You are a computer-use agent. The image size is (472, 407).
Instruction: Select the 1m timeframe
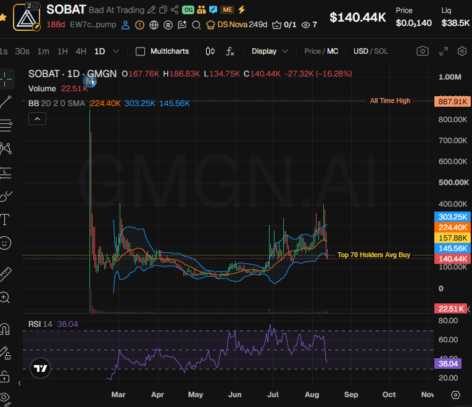pos(43,51)
